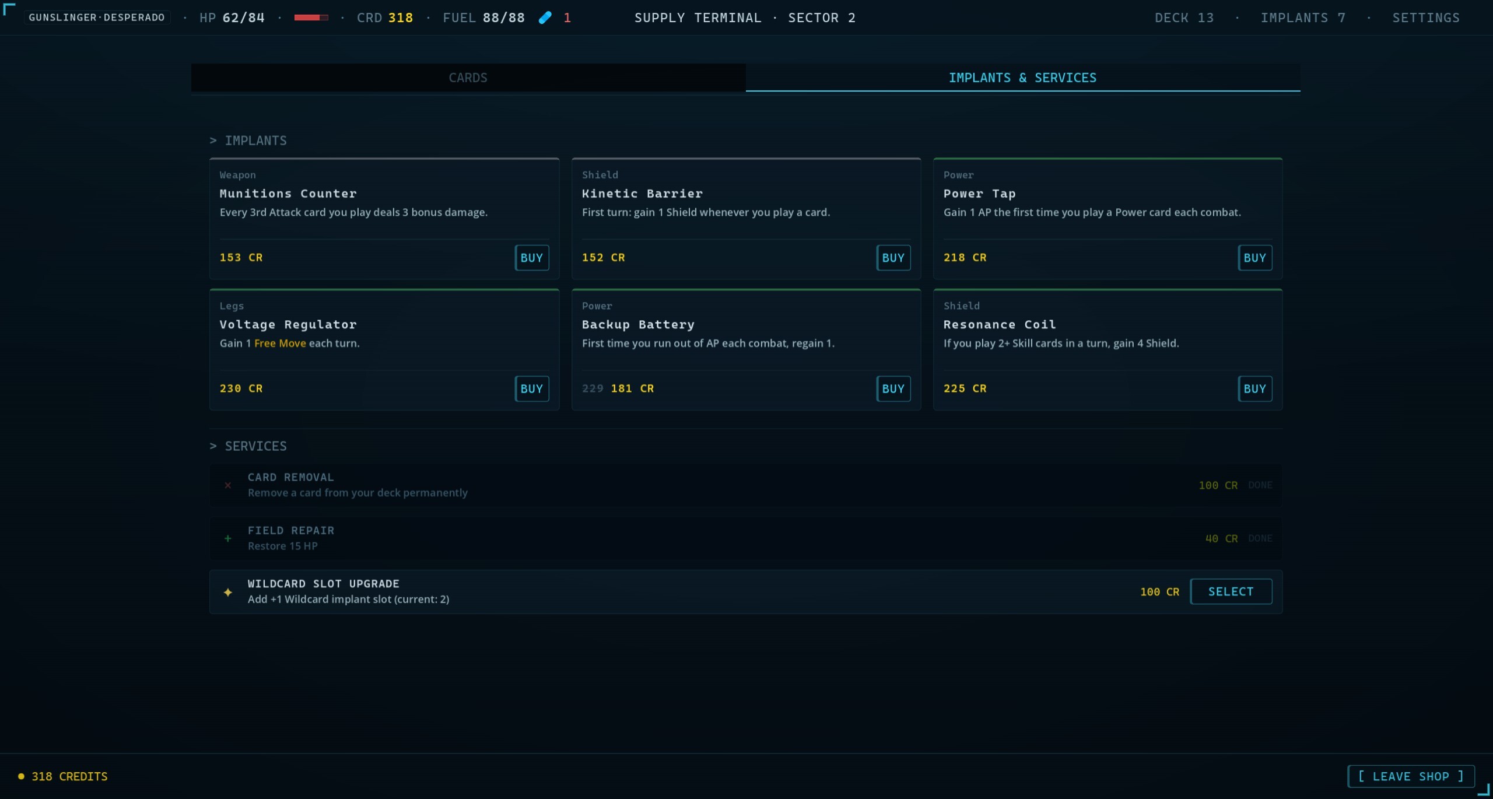This screenshot has width=1493, height=799.
Task: Buy the Voltage Regulator implant
Action: tap(531, 388)
